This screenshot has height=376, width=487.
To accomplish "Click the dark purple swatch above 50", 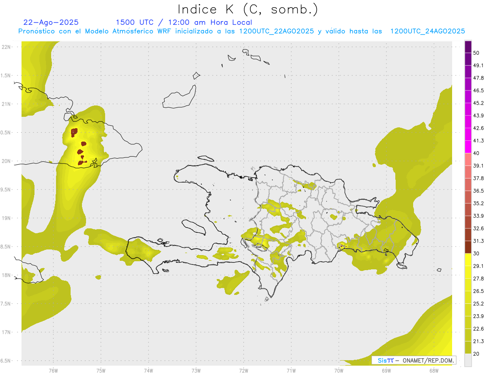I will (468, 47).
